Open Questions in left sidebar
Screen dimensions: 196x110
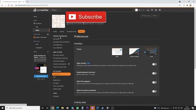pos(39,24)
